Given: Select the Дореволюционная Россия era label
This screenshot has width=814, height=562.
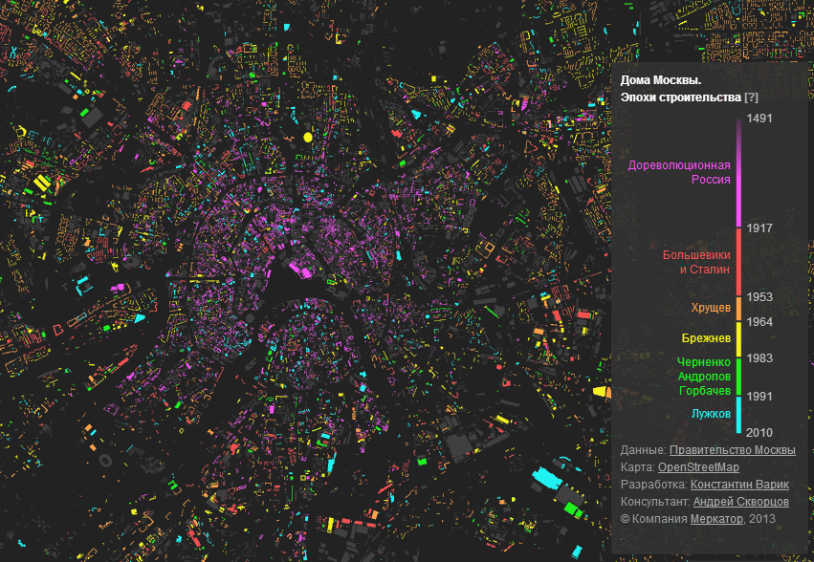Looking at the screenshot, I should 679,172.
